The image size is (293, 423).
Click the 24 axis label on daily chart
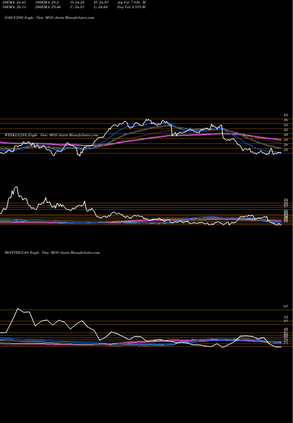(285, 150)
